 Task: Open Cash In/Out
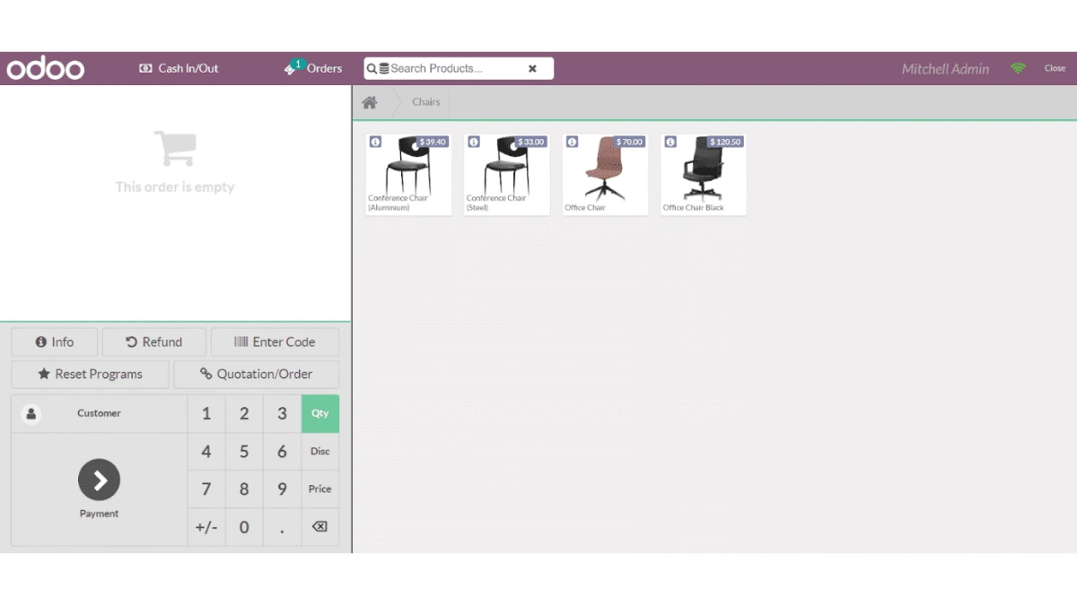(179, 68)
